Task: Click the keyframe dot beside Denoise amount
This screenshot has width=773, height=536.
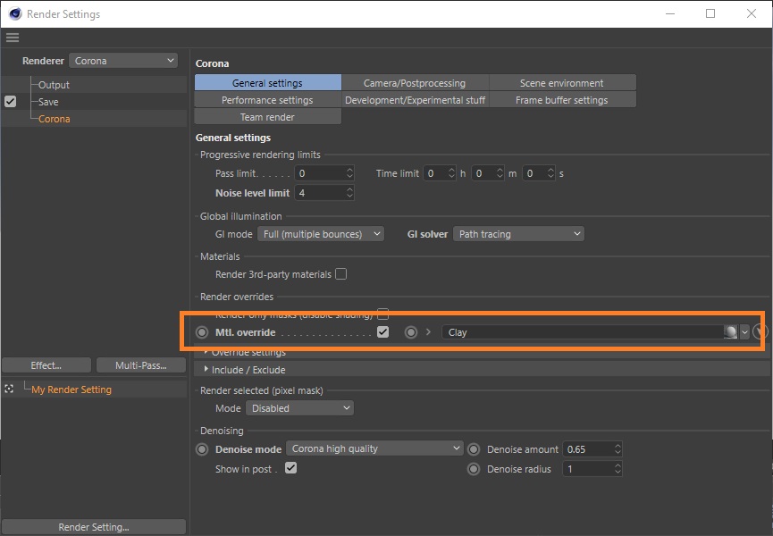Action: click(x=474, y=449)
